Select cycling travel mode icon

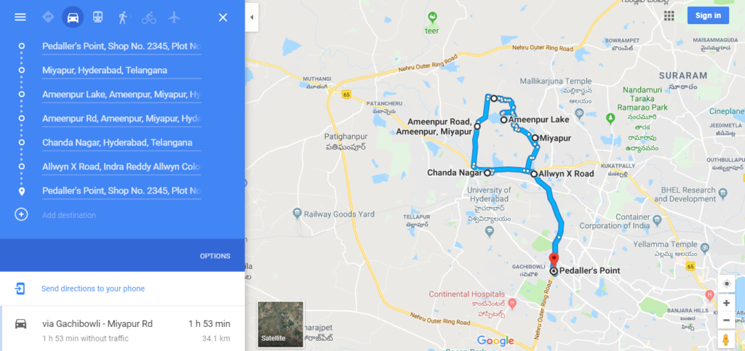(x=148, y=17)
